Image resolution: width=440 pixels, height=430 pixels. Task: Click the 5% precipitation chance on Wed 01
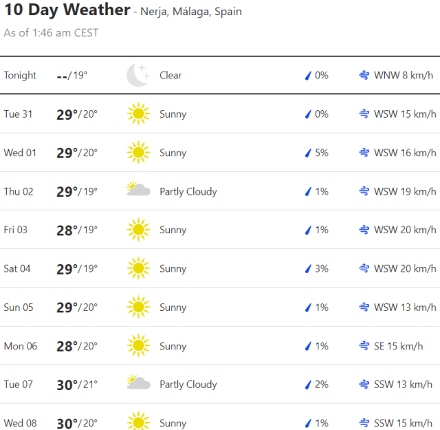click(322, 153)
